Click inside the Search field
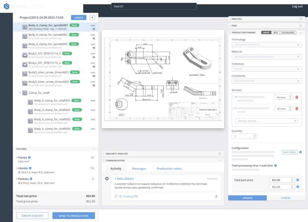 tap(154, 6)
